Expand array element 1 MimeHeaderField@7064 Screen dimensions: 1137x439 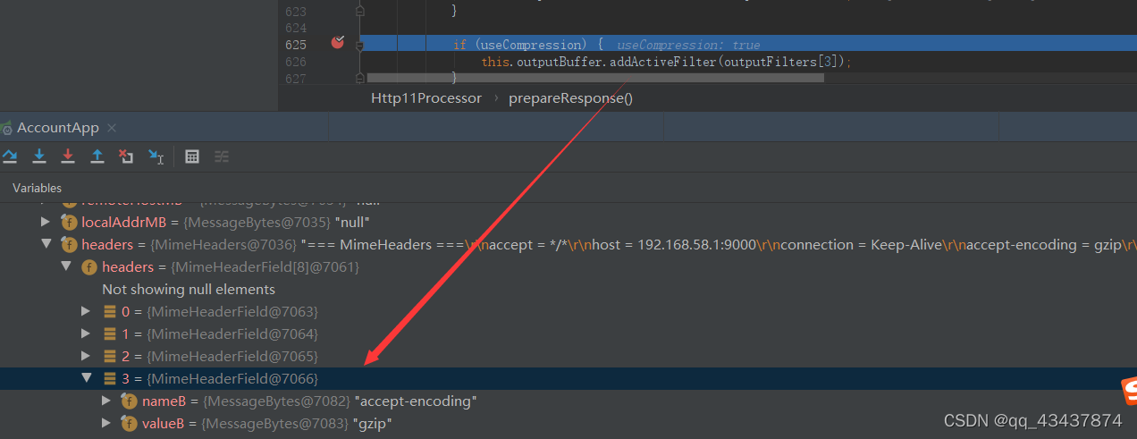pyautogui.click(x=87, y=333)
